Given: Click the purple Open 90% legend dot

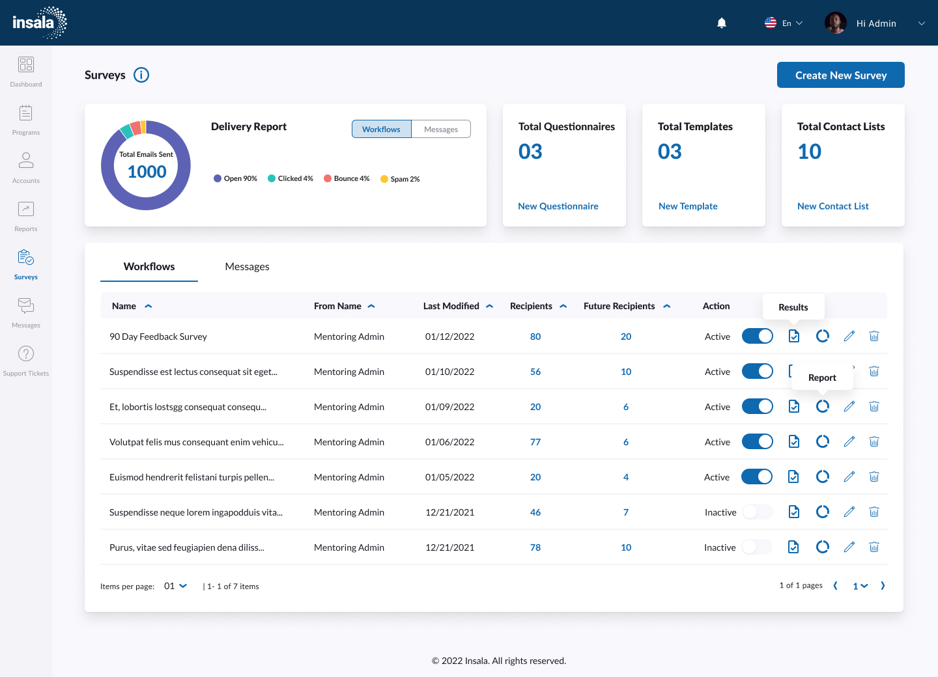Looking at the screenshot, I should pos(218,178).
